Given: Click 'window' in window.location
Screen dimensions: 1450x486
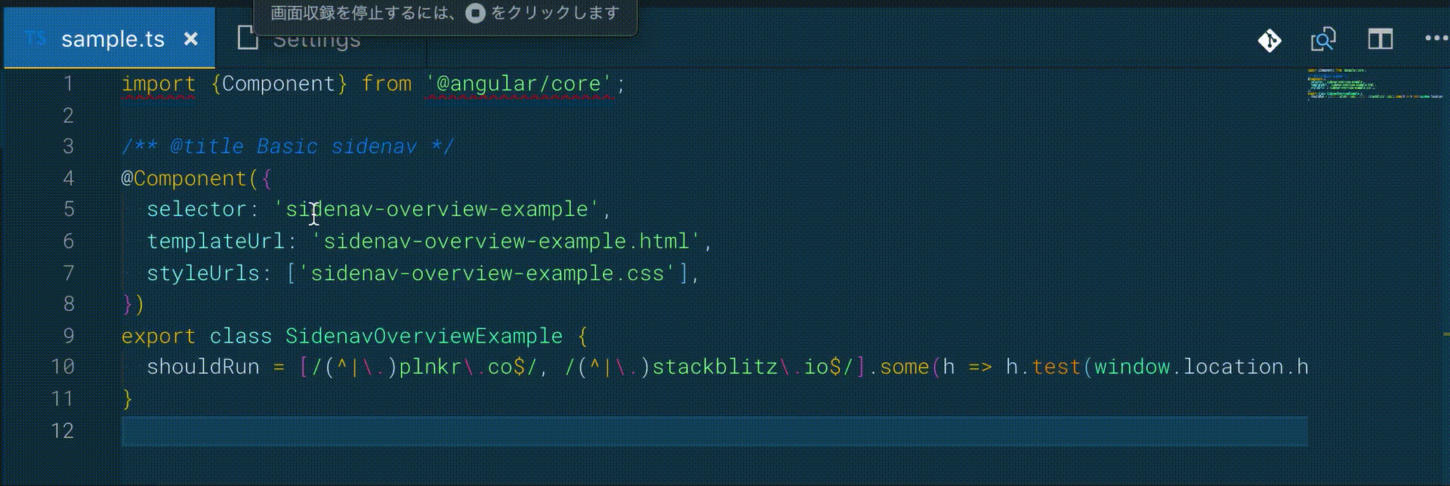Looking at the screenshot, I should [1132, 367].
